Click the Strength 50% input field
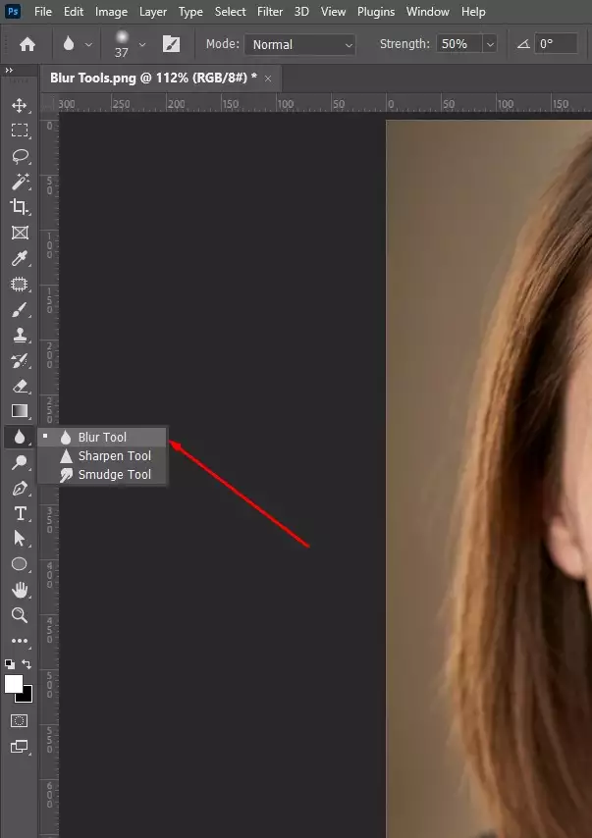The width and height of the screenshot is (592, 838). 459,44
